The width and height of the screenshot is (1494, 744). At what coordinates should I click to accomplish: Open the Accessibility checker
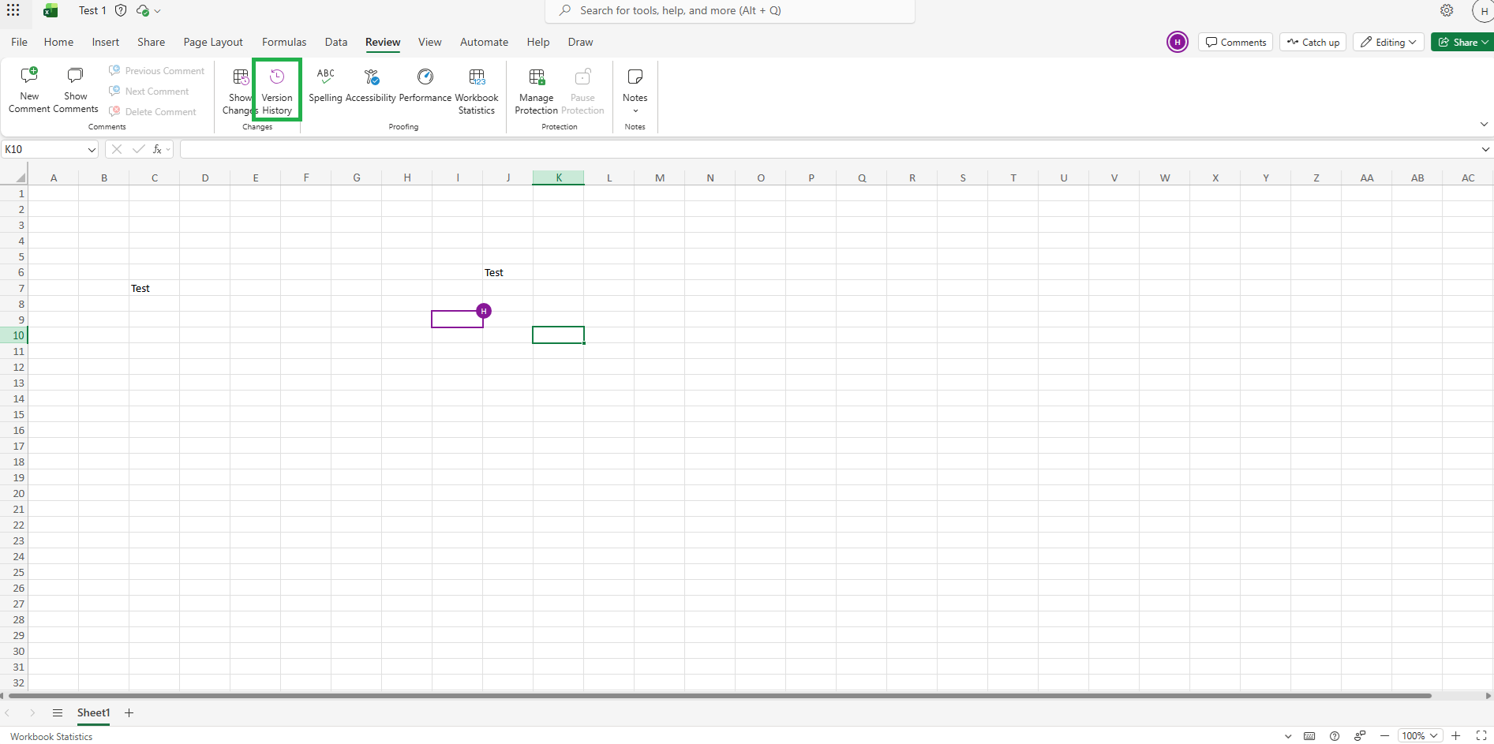(371, 85)
